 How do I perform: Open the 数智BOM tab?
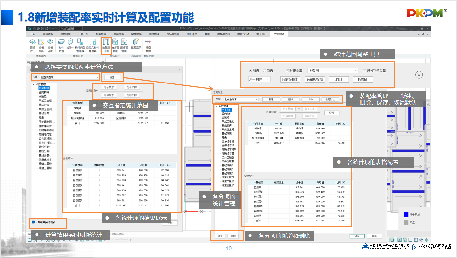243,34
